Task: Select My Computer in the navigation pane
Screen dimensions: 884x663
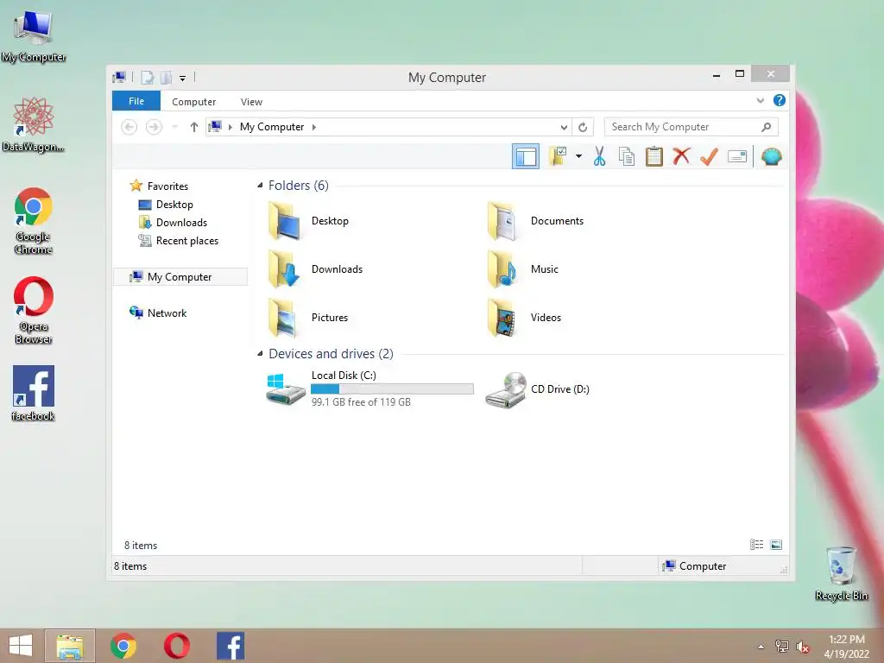Action: coord(180,277)
